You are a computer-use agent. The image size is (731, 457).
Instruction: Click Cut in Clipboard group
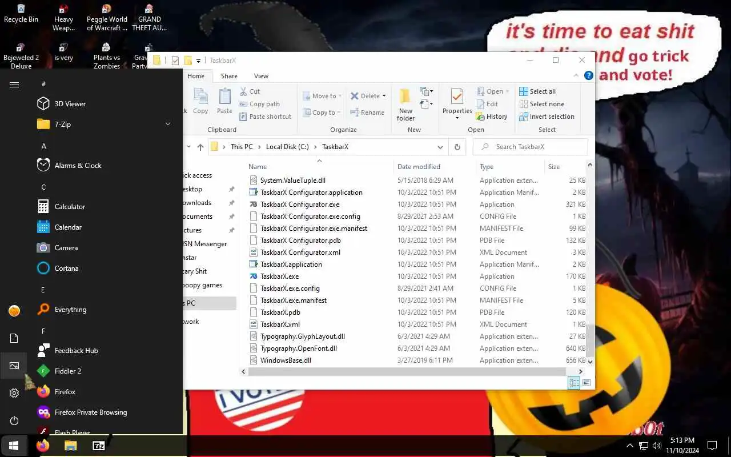(x=249, y=91)
